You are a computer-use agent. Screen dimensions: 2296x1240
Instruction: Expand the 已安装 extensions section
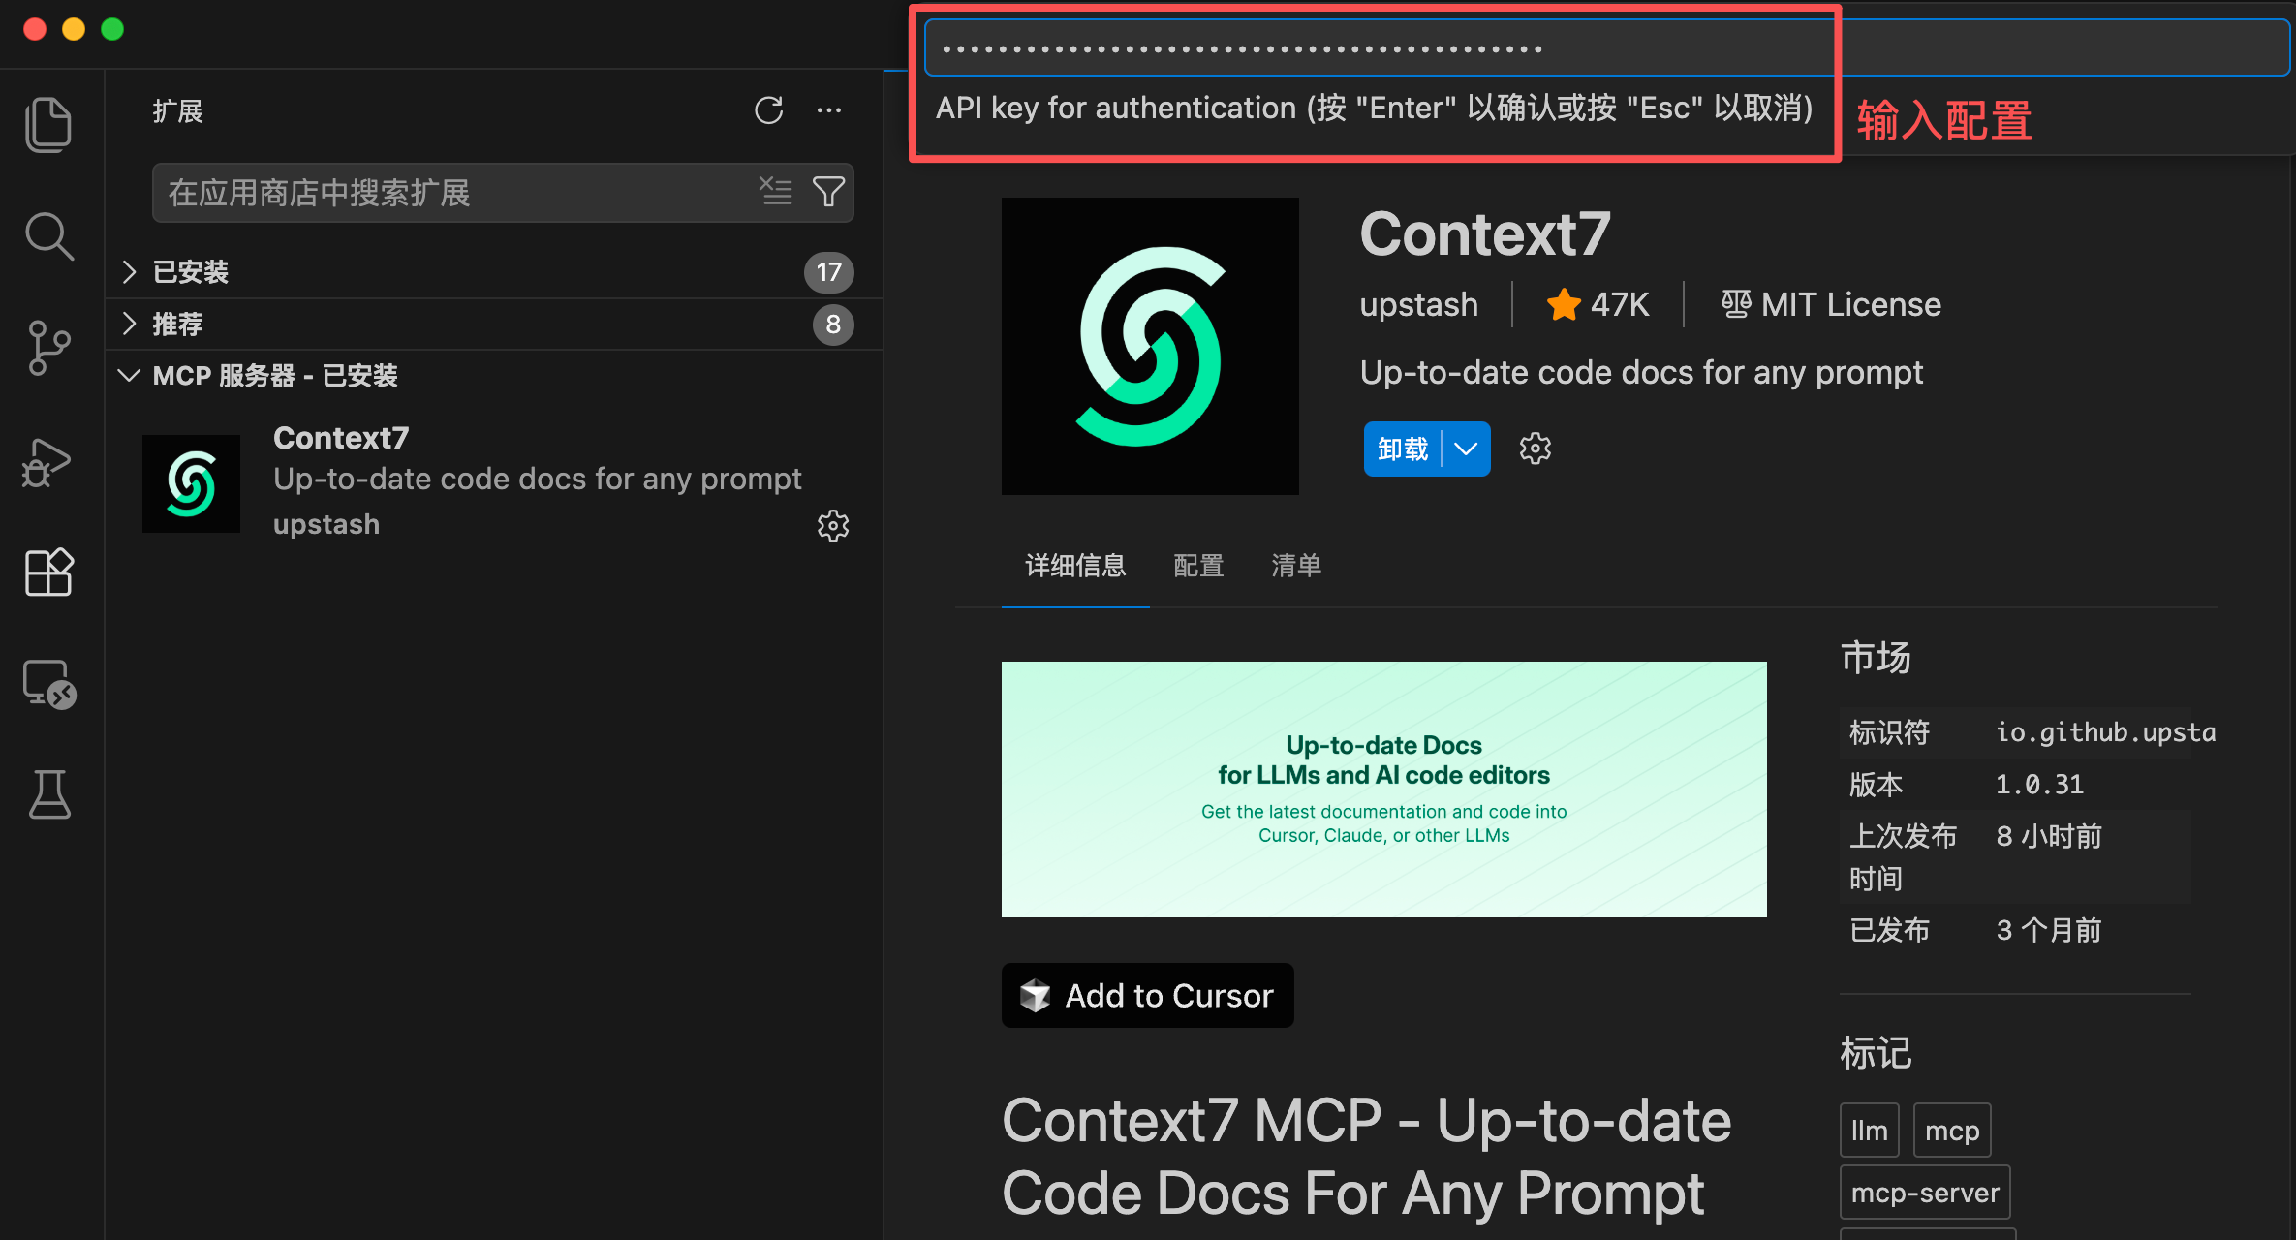190,271
